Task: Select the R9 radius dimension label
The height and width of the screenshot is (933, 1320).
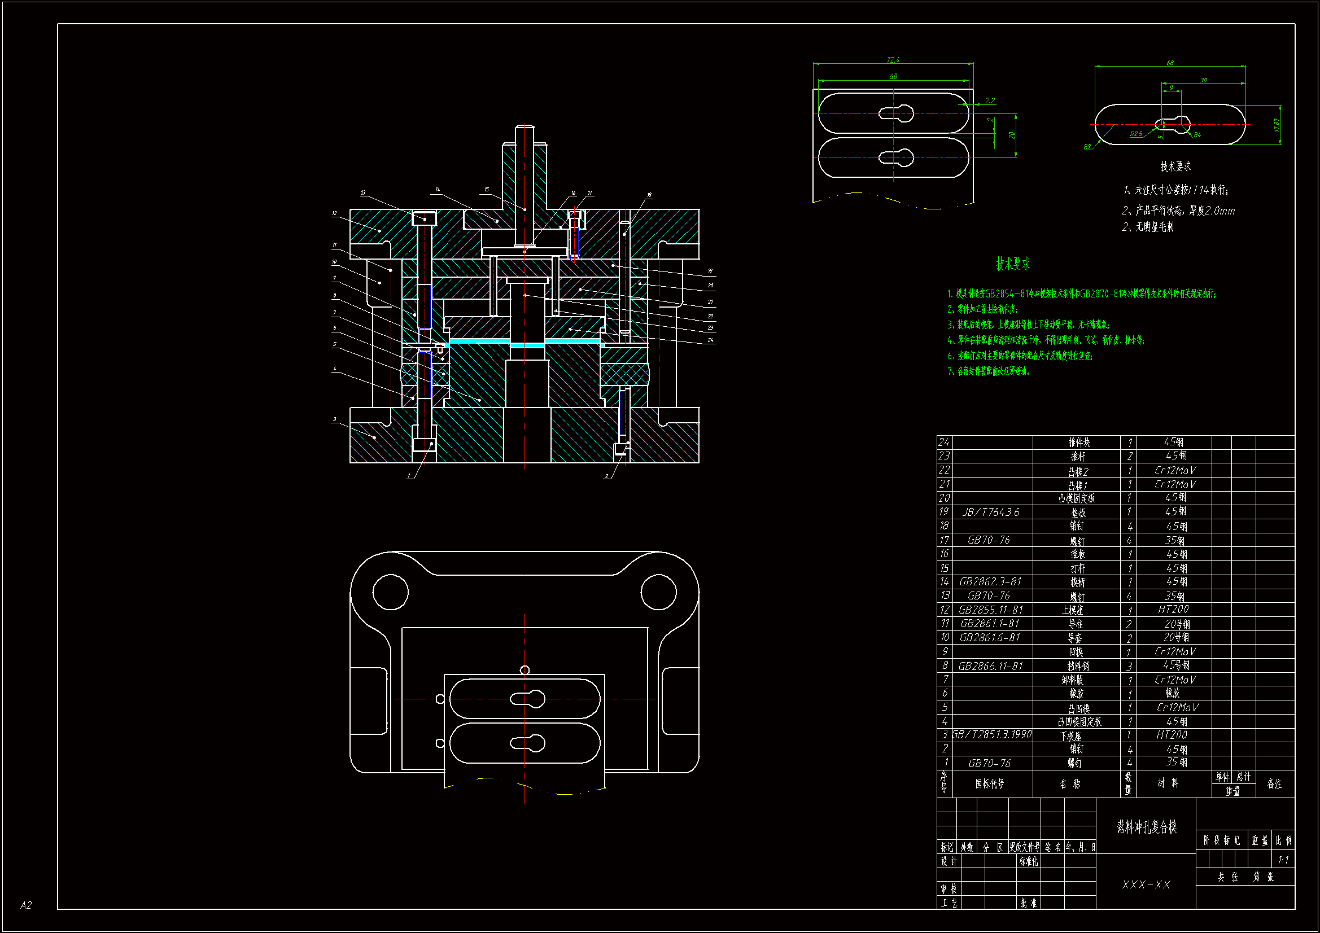Action: [x=1087, y=147]
